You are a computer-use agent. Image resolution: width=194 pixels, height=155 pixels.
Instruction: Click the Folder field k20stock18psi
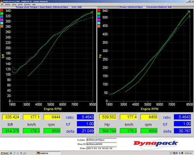(102, 140)
